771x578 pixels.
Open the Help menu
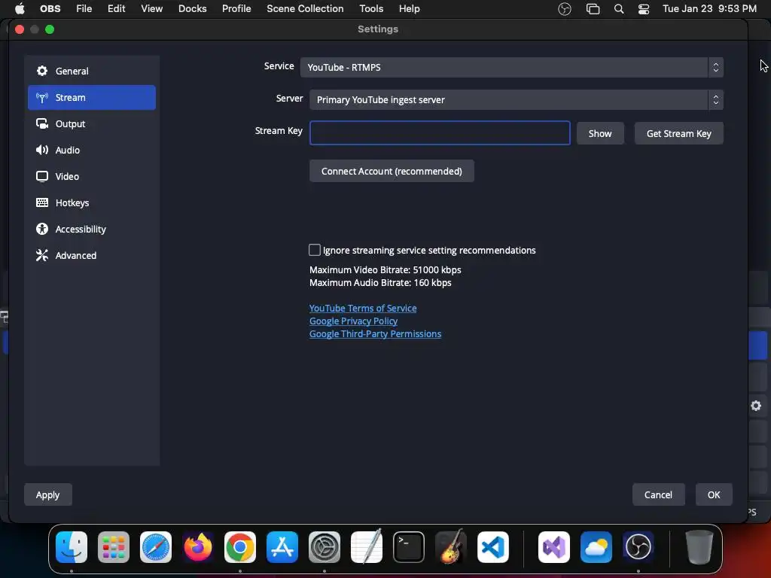pos(409,9)
